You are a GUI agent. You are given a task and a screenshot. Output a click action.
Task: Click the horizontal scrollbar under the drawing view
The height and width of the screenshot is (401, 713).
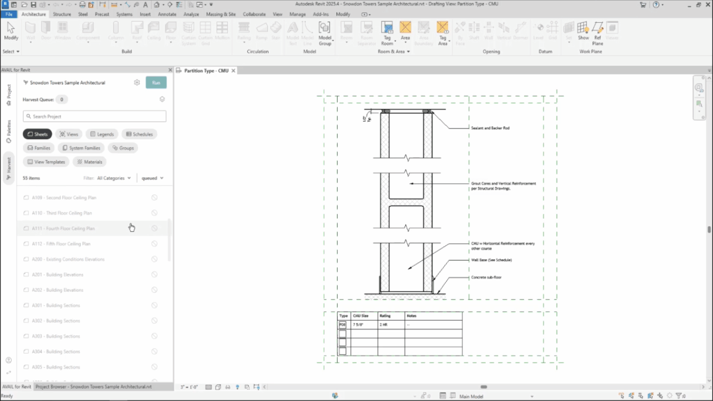484,387
